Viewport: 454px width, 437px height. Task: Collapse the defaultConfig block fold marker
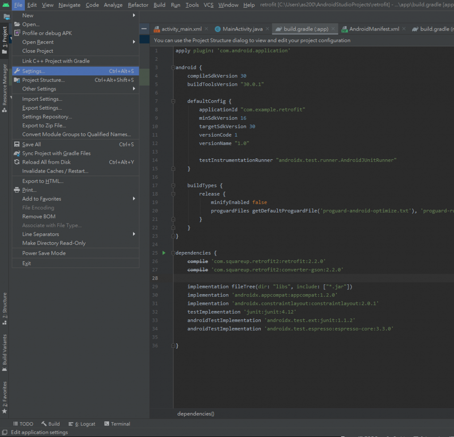pos(173,101)
